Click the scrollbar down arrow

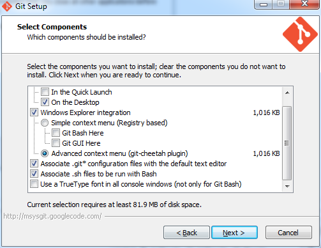[287, 186]
